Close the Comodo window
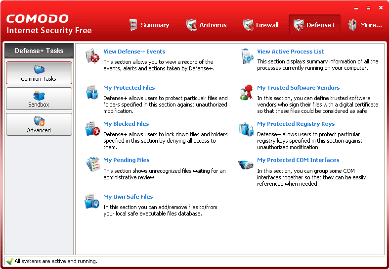The height and width of the screenshot is (269, 389). pyautogui.click(x=381, y=8)
